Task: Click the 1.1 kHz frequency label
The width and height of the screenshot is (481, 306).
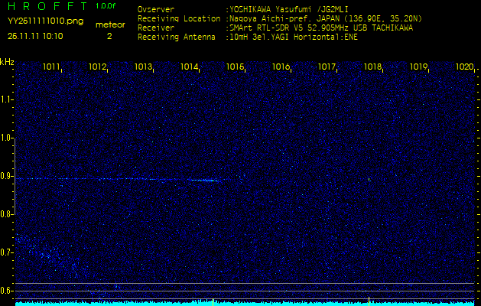Action: (x=7, y=99)
